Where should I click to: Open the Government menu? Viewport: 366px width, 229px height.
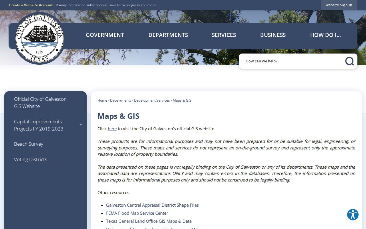(x=105, y=35)
